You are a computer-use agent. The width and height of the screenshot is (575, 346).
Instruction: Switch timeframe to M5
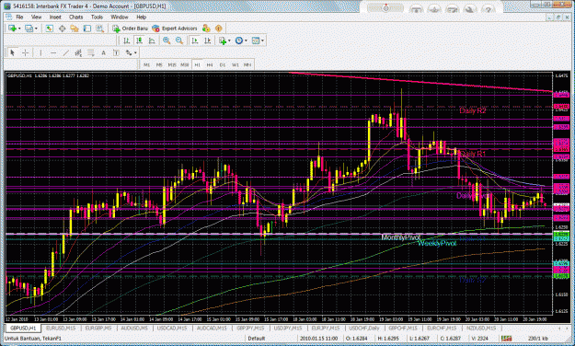(159, 65)
